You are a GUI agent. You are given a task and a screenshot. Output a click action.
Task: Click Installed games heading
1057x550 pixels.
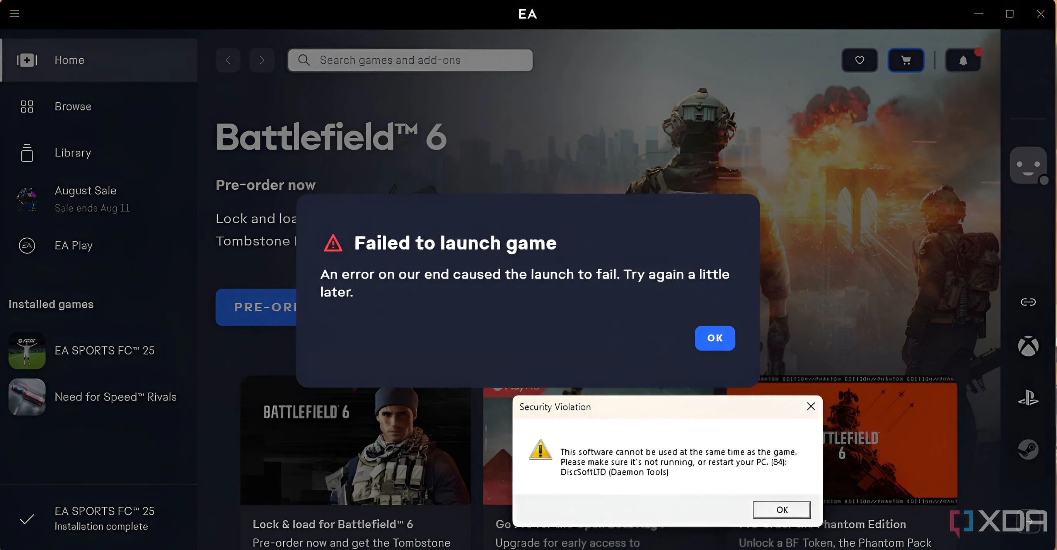pos(51,304)
